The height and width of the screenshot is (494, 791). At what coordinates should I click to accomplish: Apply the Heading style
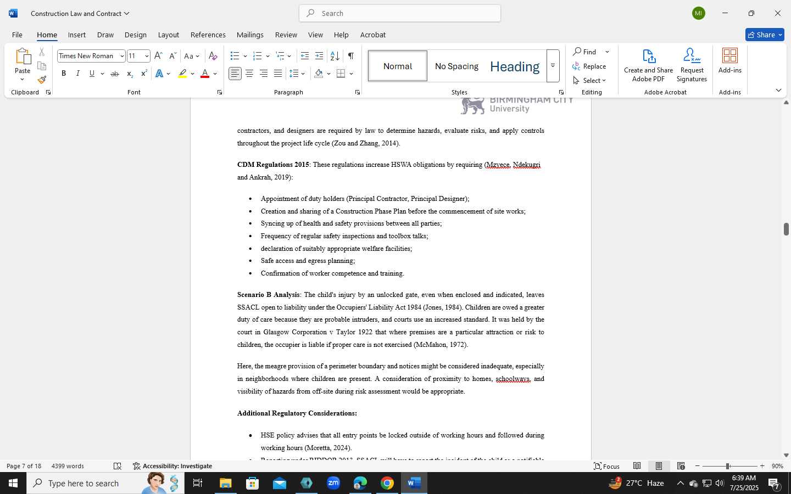[x=515, y=66]
